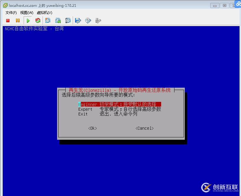Open the 文件(F) menu
The height and width of the screenshot is (196, 241).
coord(10,13)
